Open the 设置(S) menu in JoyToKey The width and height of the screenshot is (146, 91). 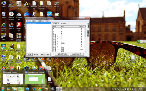pyautogui.click(x=34, y=21)
